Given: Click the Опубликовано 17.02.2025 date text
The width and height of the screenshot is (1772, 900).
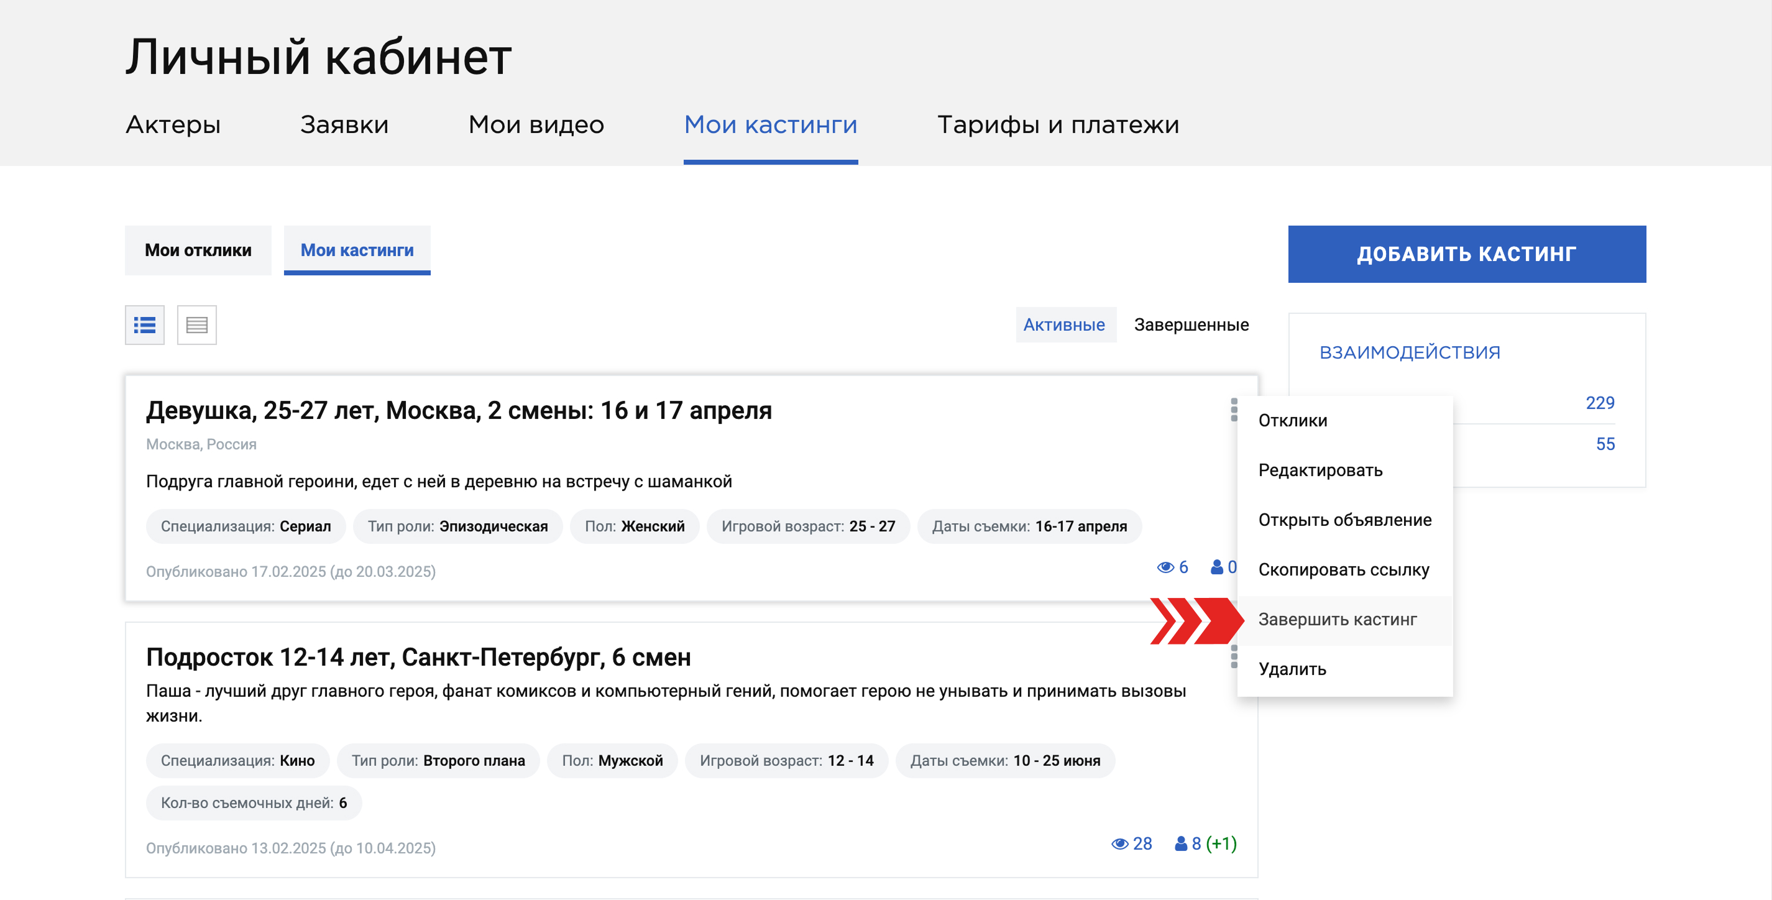Looking at the screenshot, I should point(290,571).
